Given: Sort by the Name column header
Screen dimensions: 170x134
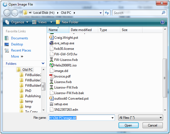Looking at the screenshot, I should pos(58,30).
